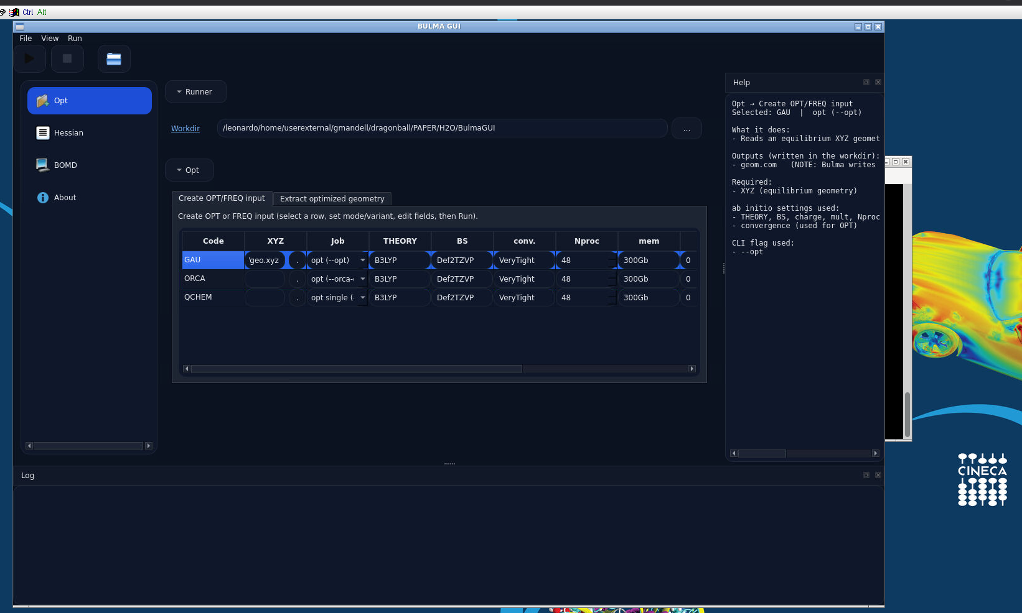Click the QCHEM row conv. field

[x=524, y=298]
